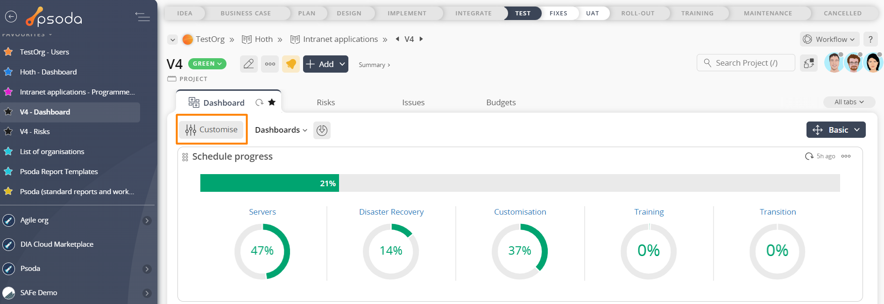This screenshot has height=304, width=884.
Task: Open the Dashboards dropdown
Action: 281,130
